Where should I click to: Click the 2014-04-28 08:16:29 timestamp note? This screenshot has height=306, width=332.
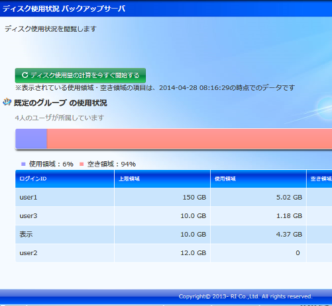coord(155,88)
